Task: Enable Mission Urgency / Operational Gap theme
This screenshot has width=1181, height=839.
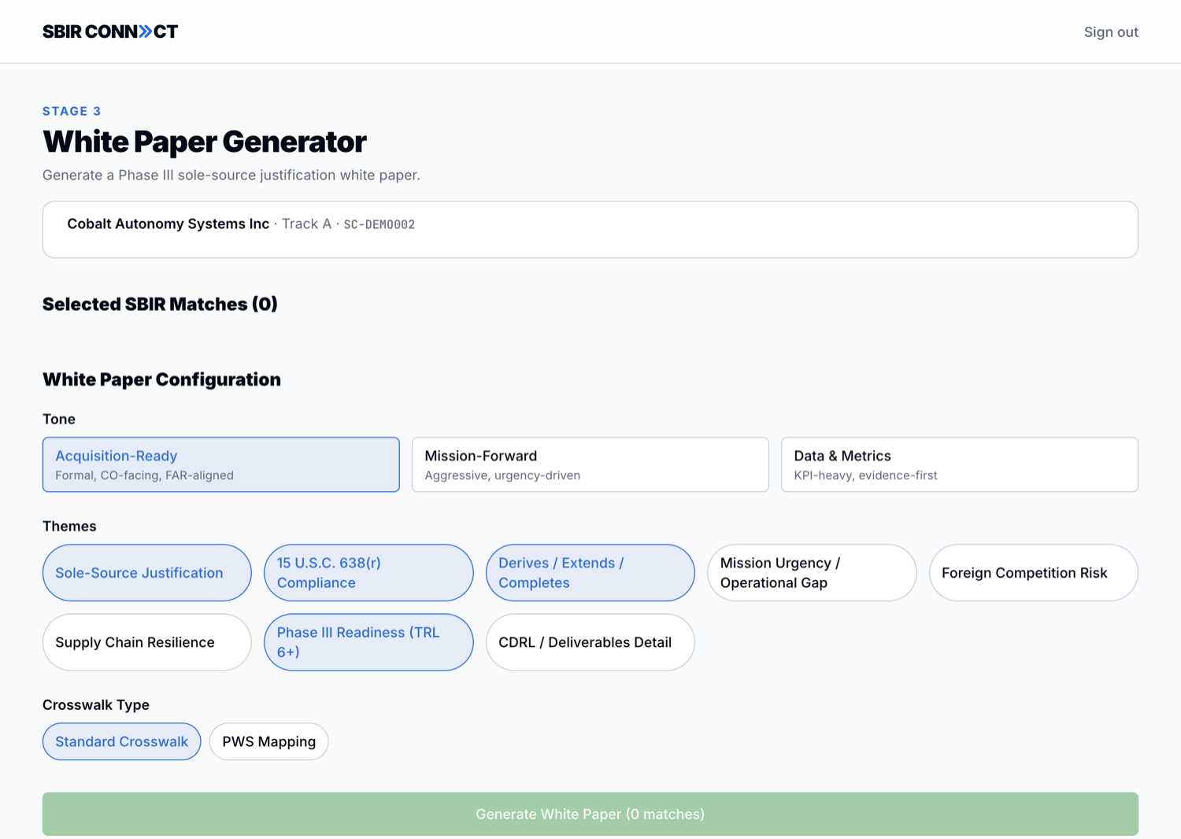Action: point(812,573)
